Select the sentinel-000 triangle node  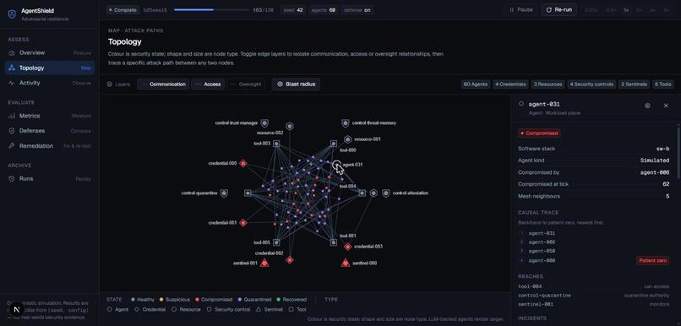[x=346, y=263]
